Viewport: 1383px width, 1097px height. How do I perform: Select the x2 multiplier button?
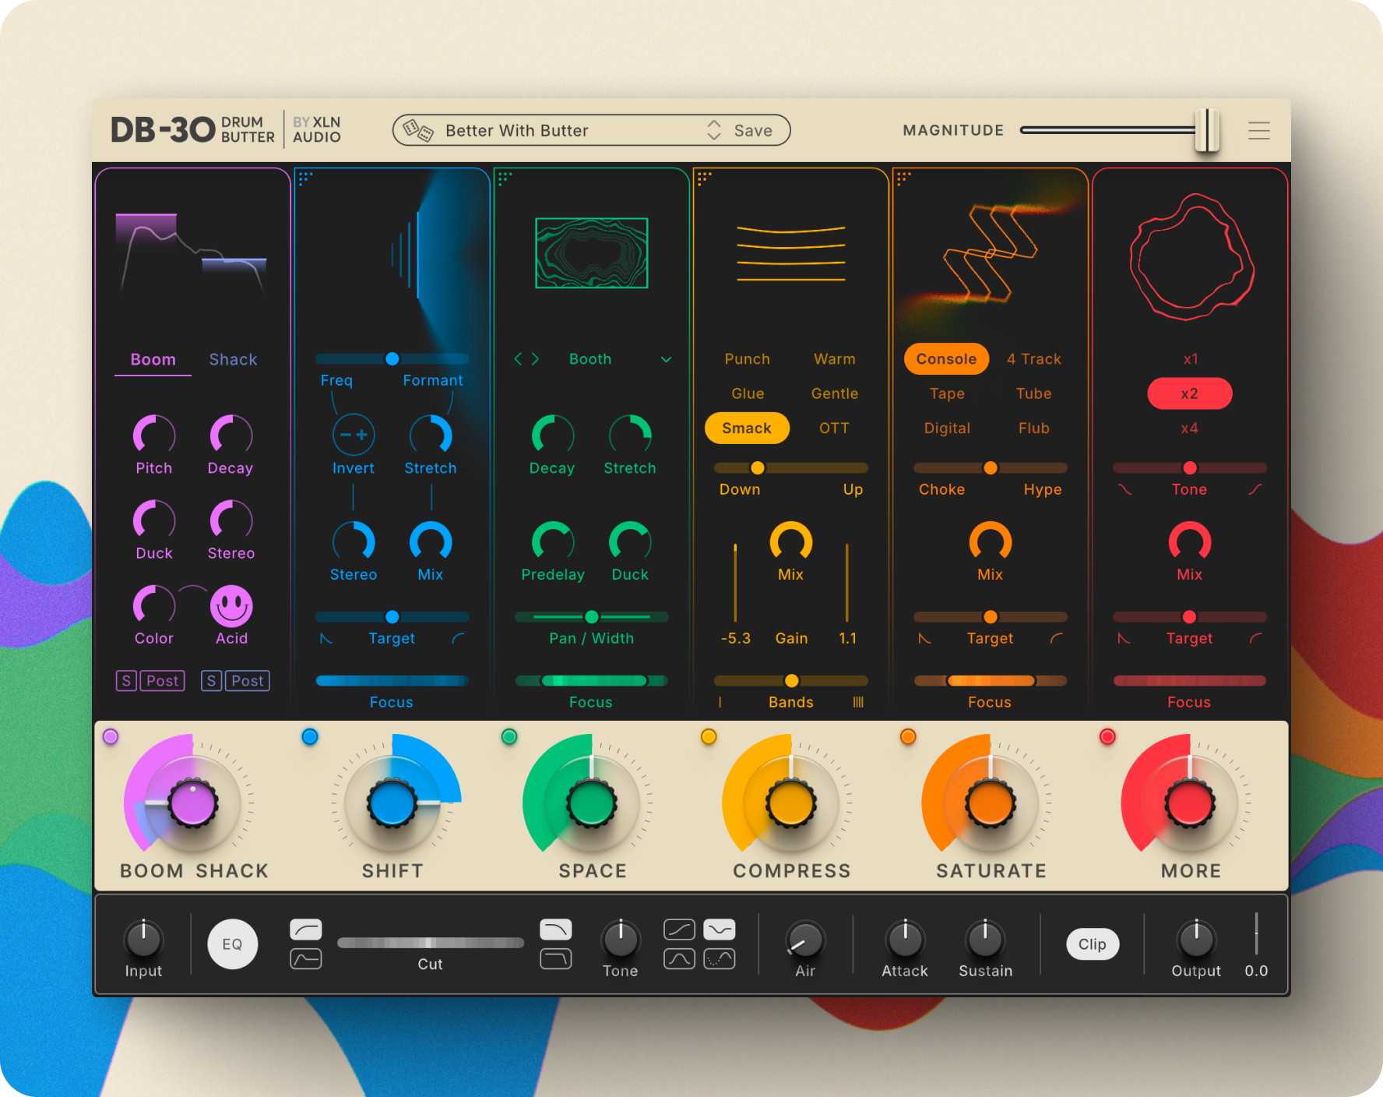point(1190,393)
